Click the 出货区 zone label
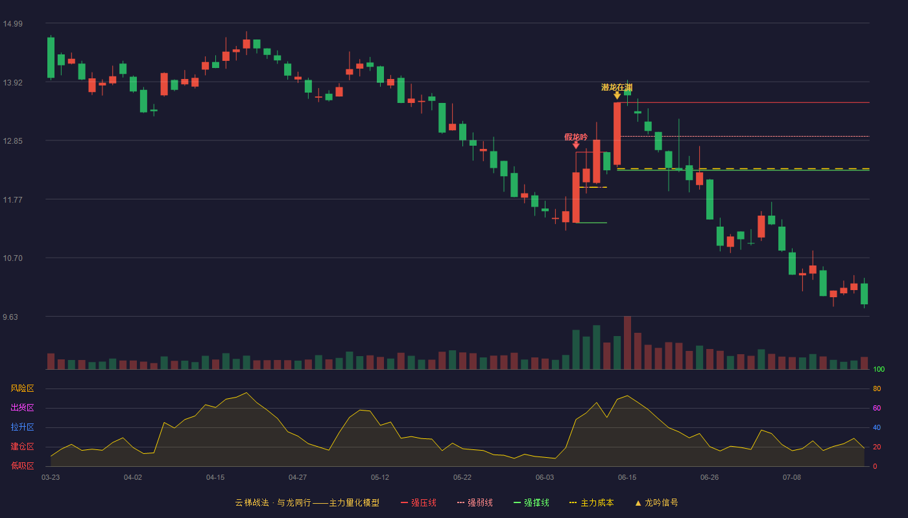908x518 pixels. pos(22,408)
